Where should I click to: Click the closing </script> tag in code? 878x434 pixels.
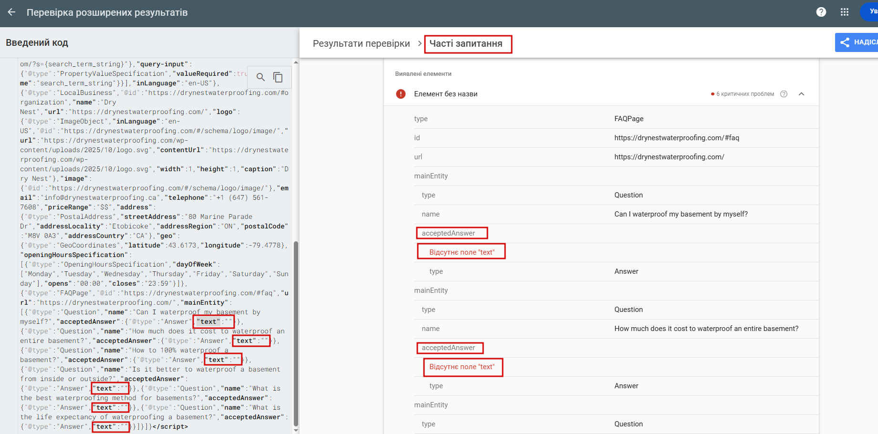(x=170, y=427)
